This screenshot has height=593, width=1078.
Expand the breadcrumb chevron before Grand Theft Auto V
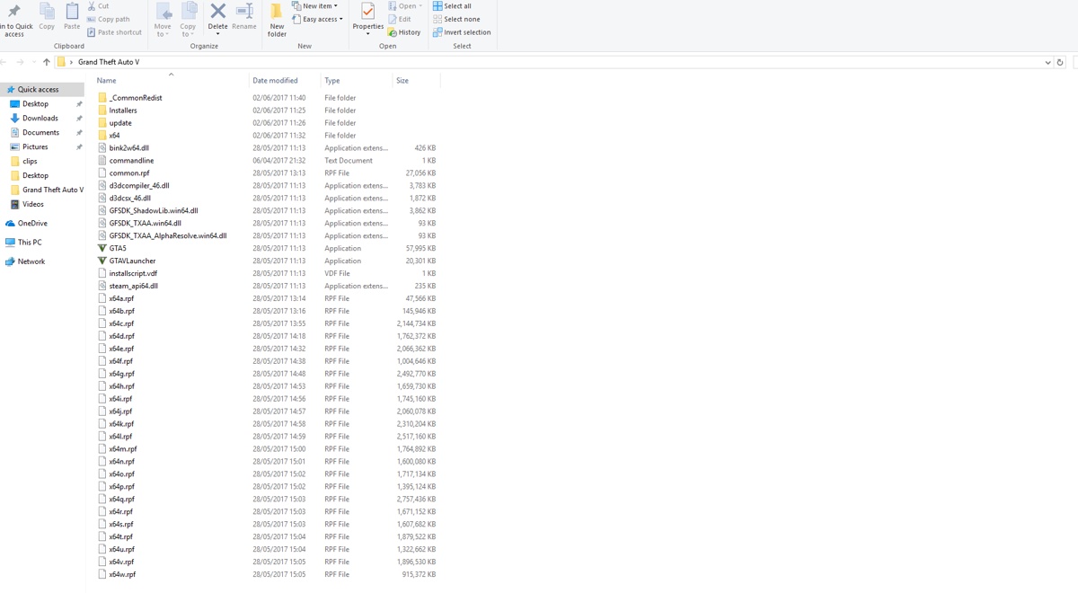71,62
